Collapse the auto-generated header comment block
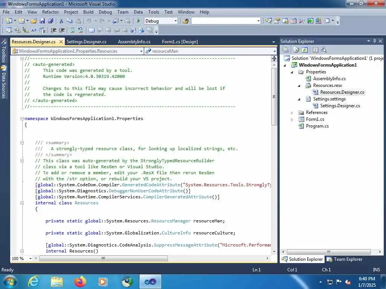Screen dimensions: 386x289 [22, 58]
